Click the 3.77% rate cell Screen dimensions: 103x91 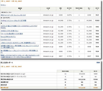coord(69,40)
